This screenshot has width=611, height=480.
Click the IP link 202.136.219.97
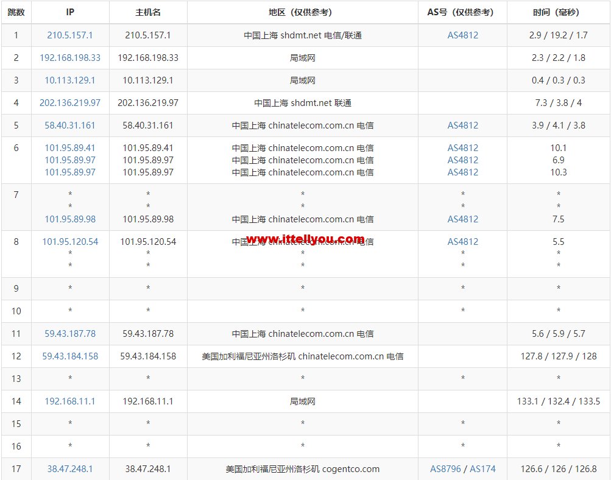(x=70, y=103)
